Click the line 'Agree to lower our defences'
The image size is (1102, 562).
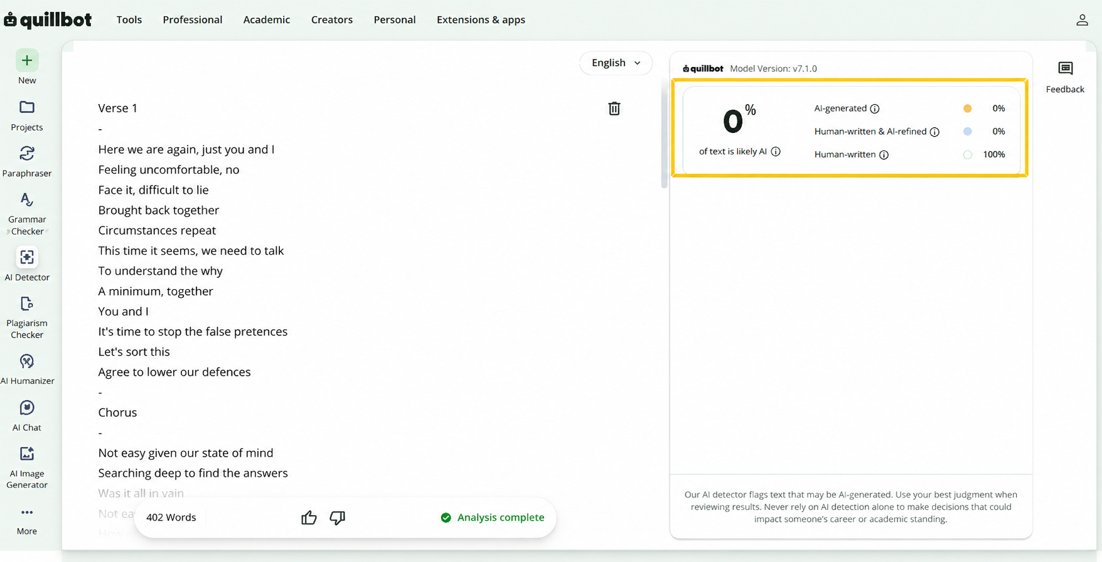tap(174, 372)
